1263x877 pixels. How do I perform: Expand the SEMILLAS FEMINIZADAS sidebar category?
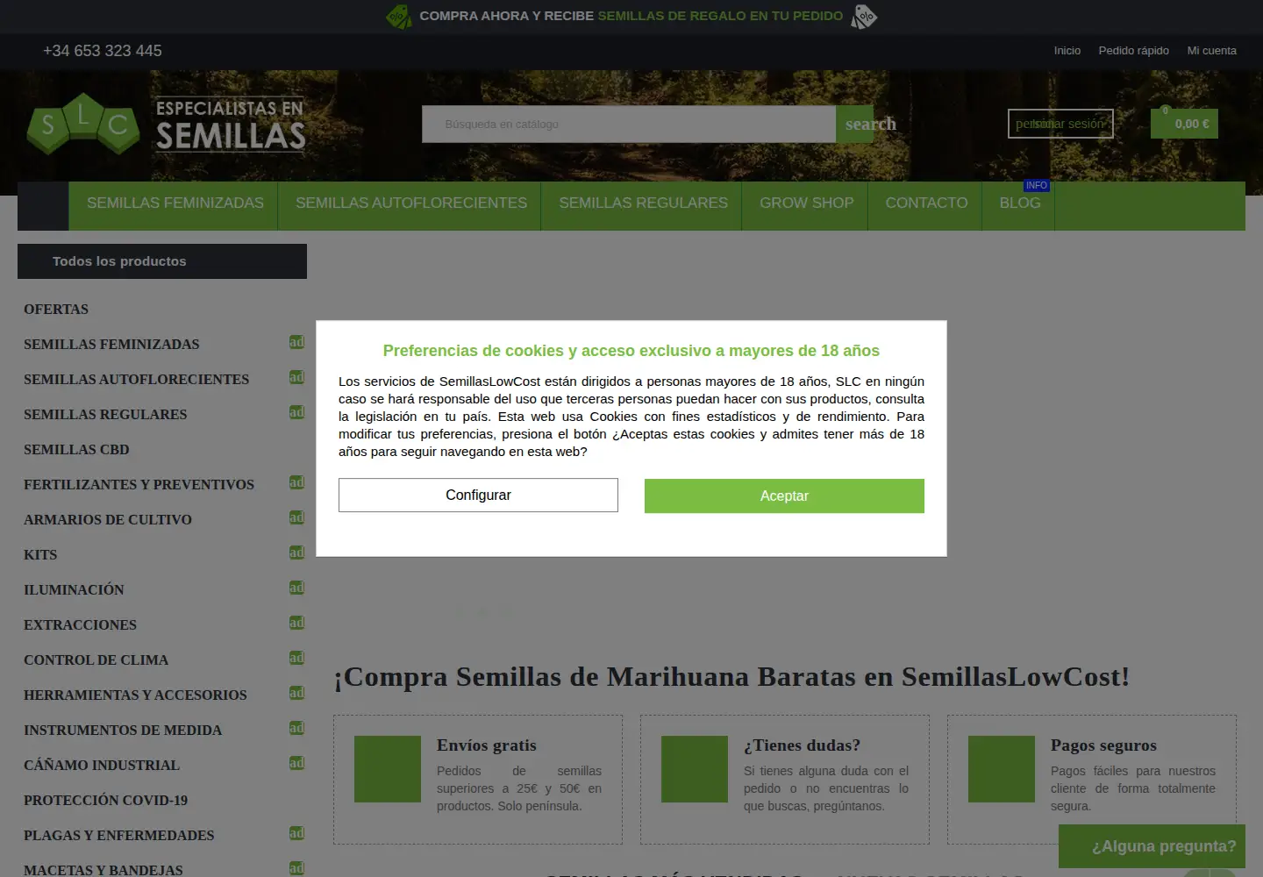tap(296, 342)
